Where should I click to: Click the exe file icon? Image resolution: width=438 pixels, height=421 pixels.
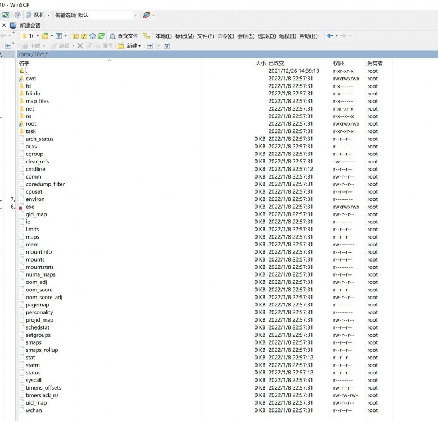point(21,207)
